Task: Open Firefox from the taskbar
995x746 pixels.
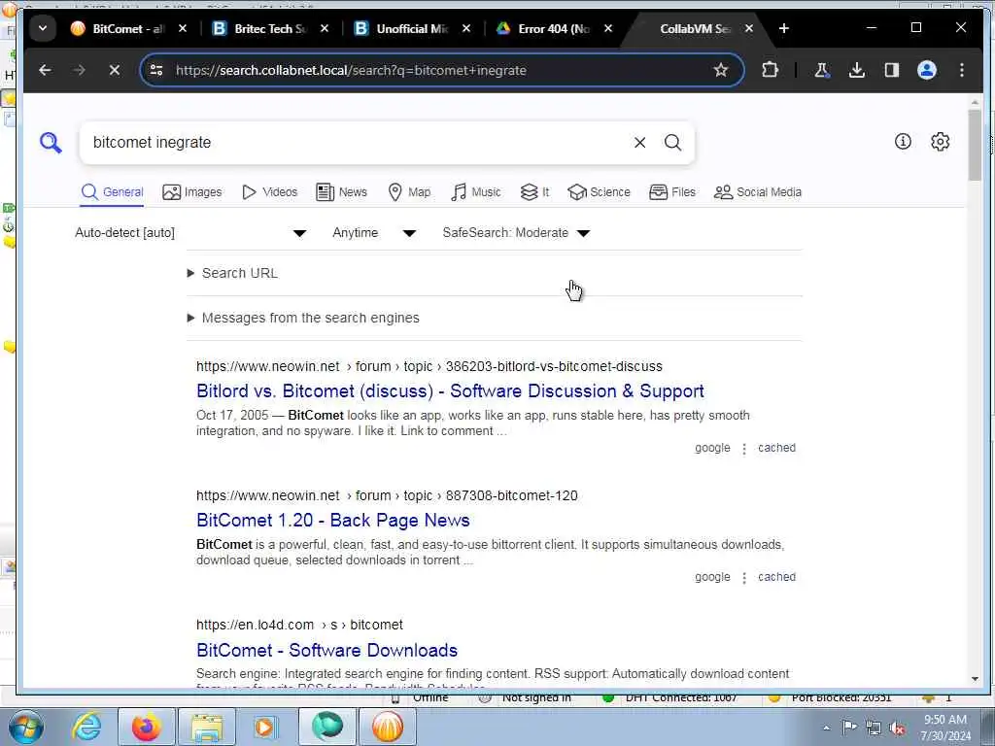Action: (146, 727)
